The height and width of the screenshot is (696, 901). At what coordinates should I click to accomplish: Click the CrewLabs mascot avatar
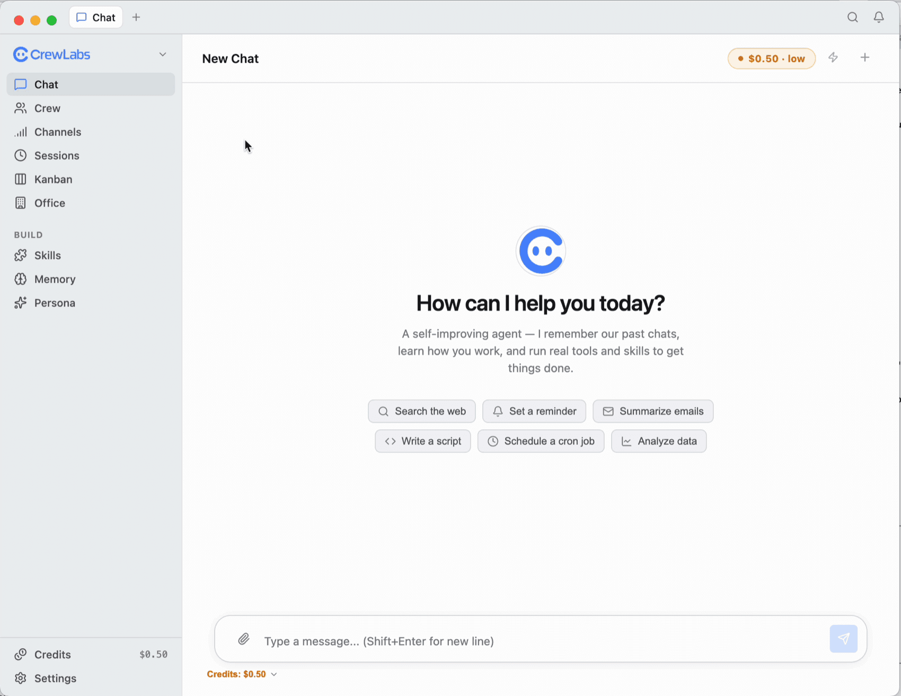click(541, 251)
